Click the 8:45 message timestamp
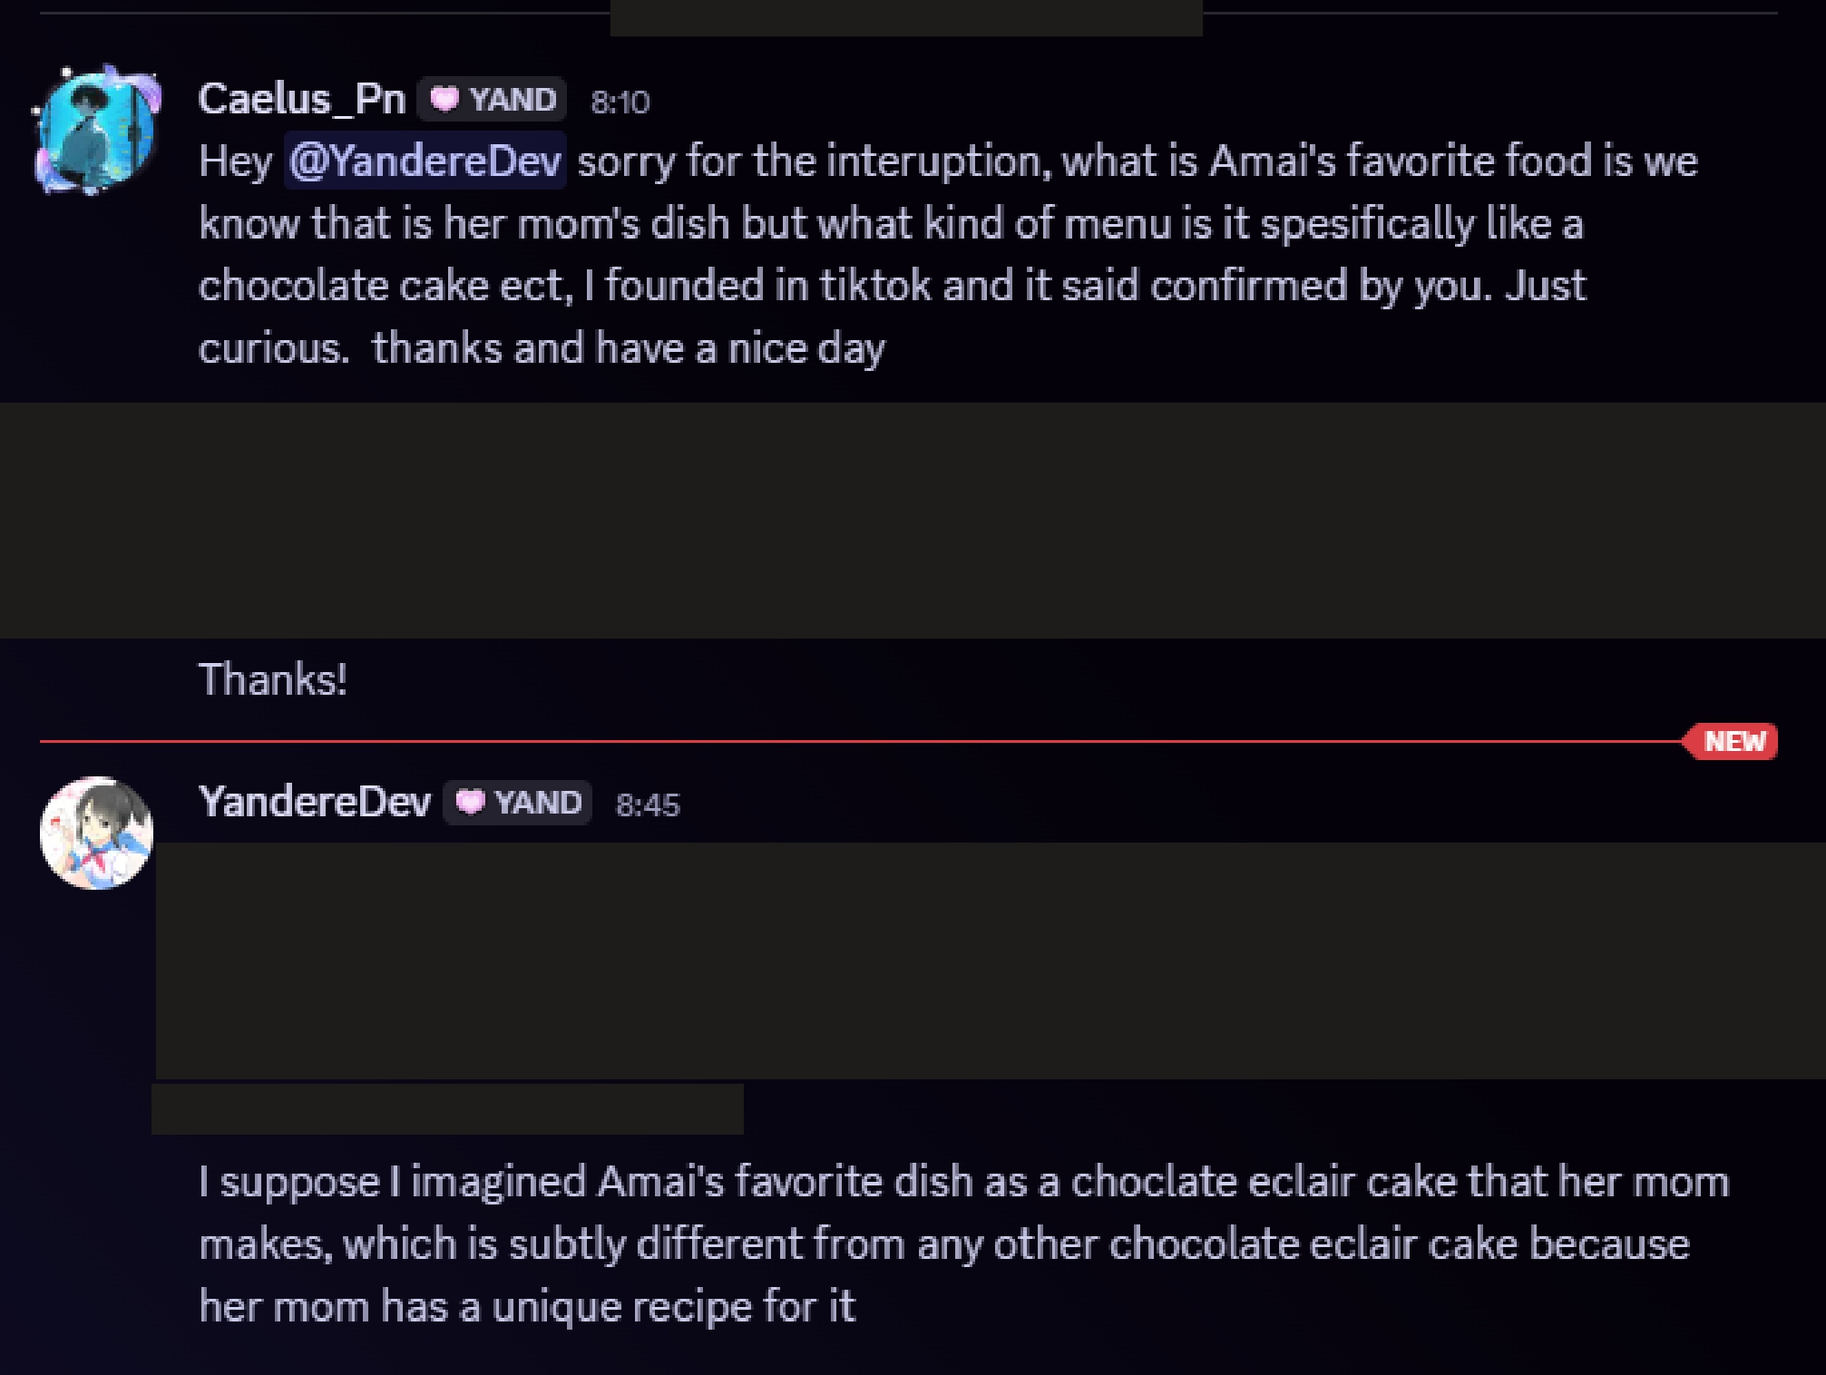Image resolution: width=1826 pixels, height=1375 pixels. [x=648, y=805]
